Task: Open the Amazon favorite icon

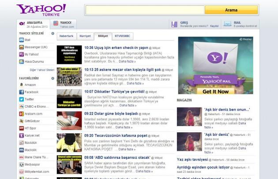Action: pos(21,85)
